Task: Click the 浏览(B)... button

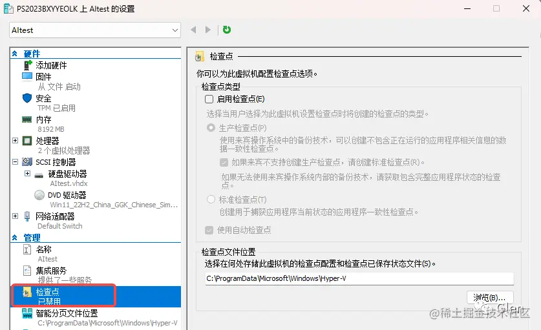Action: pos(490,298)
